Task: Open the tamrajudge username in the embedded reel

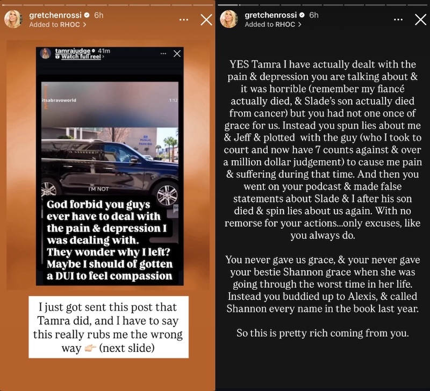Action: (x=75, y=50)
